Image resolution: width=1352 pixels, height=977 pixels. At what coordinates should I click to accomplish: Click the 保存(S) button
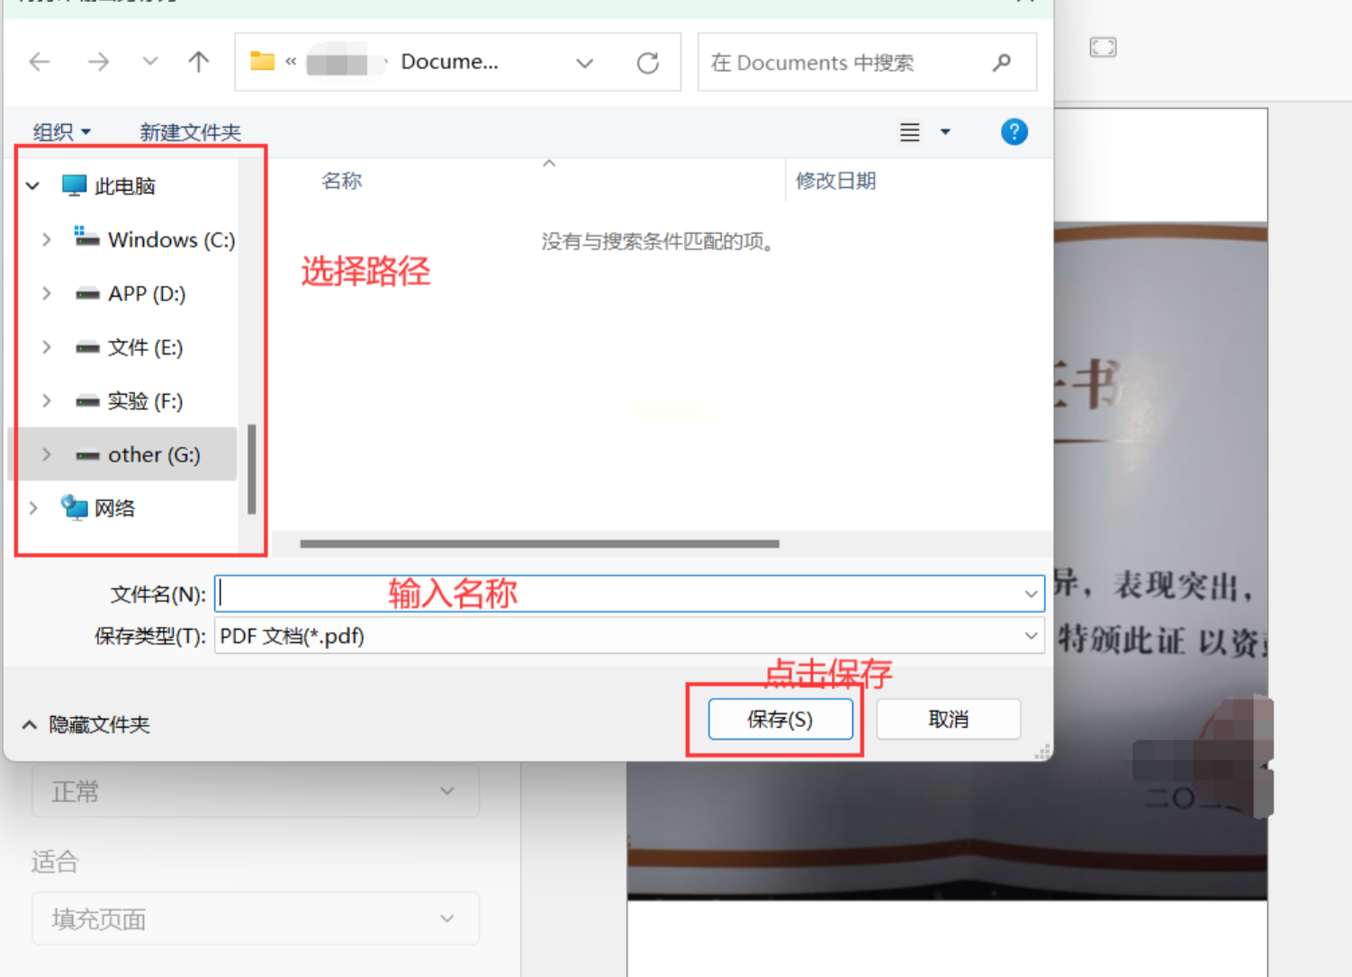[x=780, y=720]
